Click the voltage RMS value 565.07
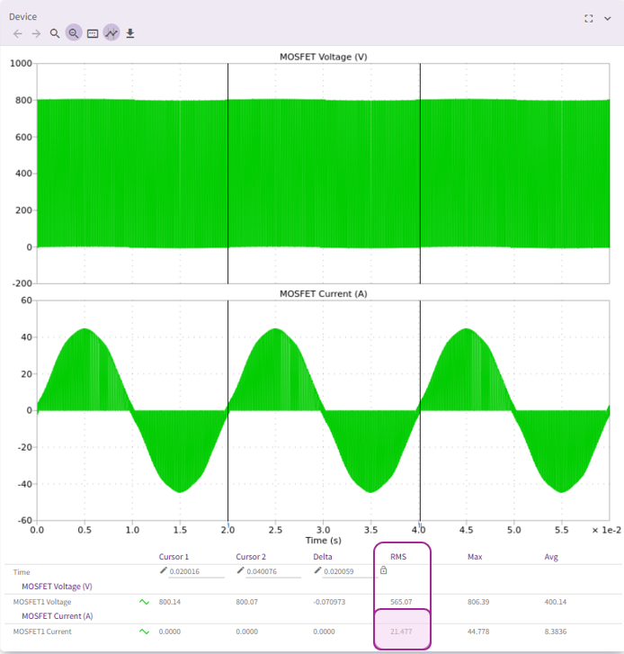This screenshot has width=624, height=654. point(401,602)
